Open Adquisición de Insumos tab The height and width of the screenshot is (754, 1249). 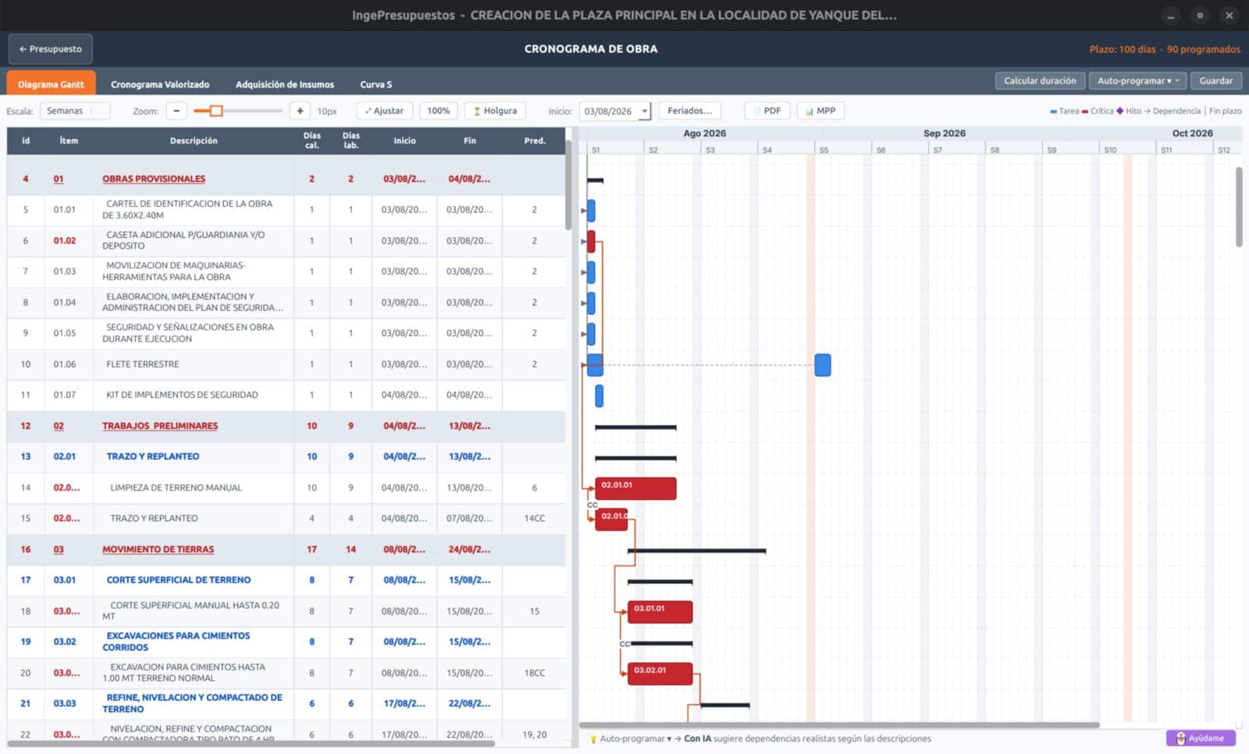(x=285, y=84)
